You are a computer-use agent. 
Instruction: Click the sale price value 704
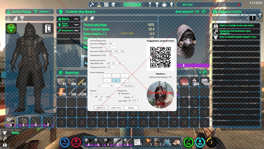coord(197,12)
